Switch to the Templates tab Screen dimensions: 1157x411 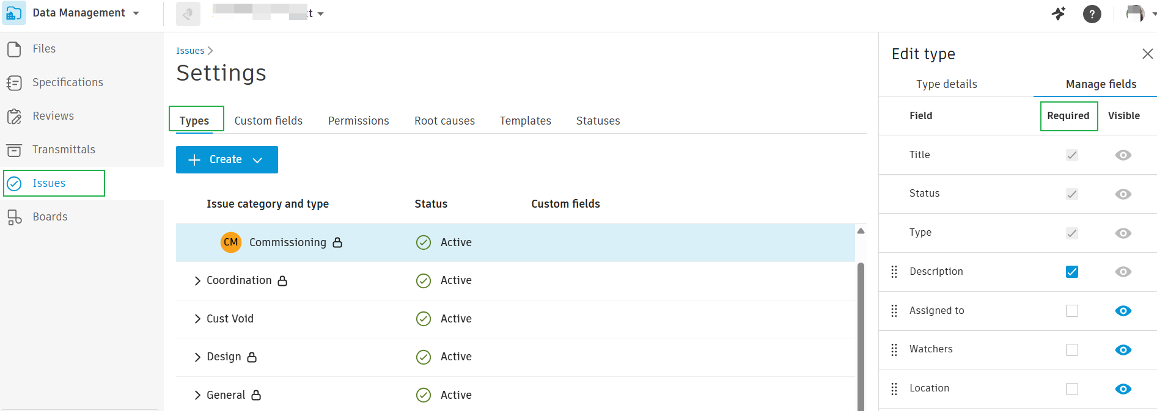[x=525, y=121]
